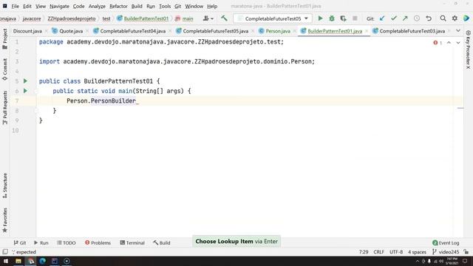This screenshot has height=266, width=473.
Task: Open Pull Requests tool window
Action: tap(5, 108)
